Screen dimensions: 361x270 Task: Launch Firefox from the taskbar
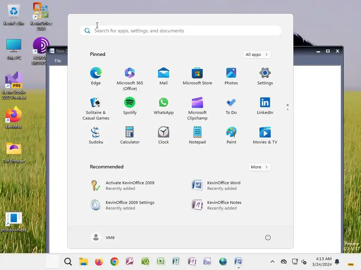(x=99, y=262)
